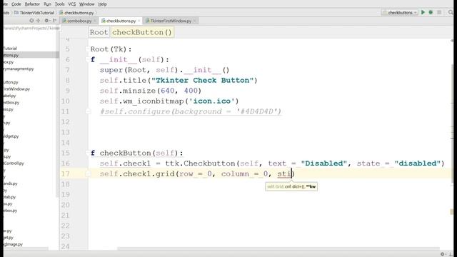457x257 pixels.
Task: Click the commented self.configure line 11
Action: (191, 111)
